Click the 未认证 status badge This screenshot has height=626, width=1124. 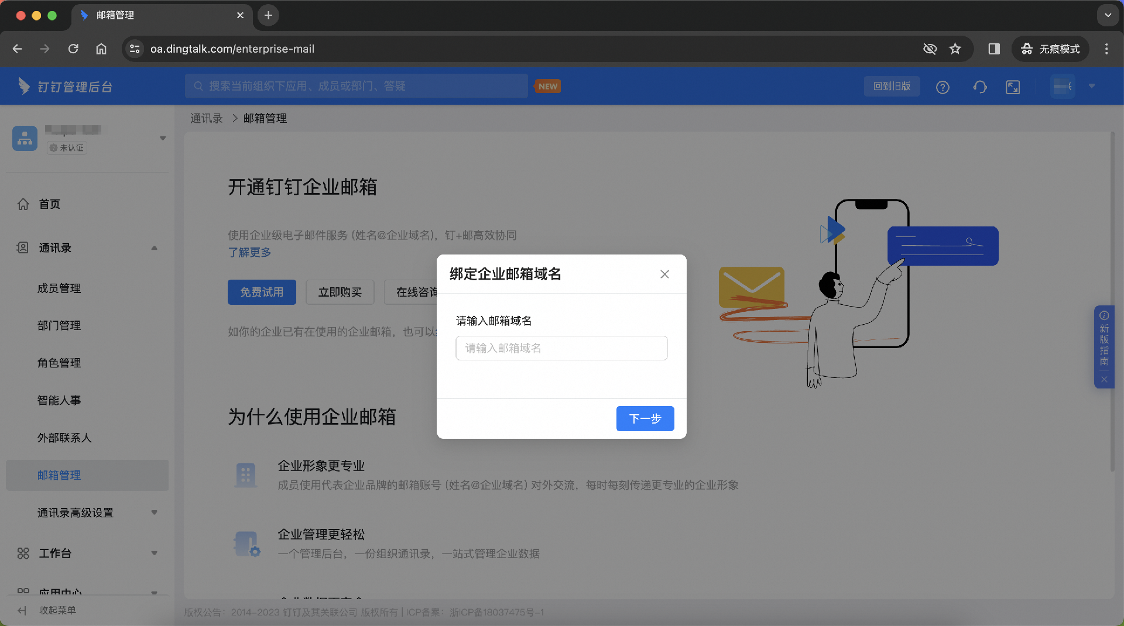pos(67,148)
